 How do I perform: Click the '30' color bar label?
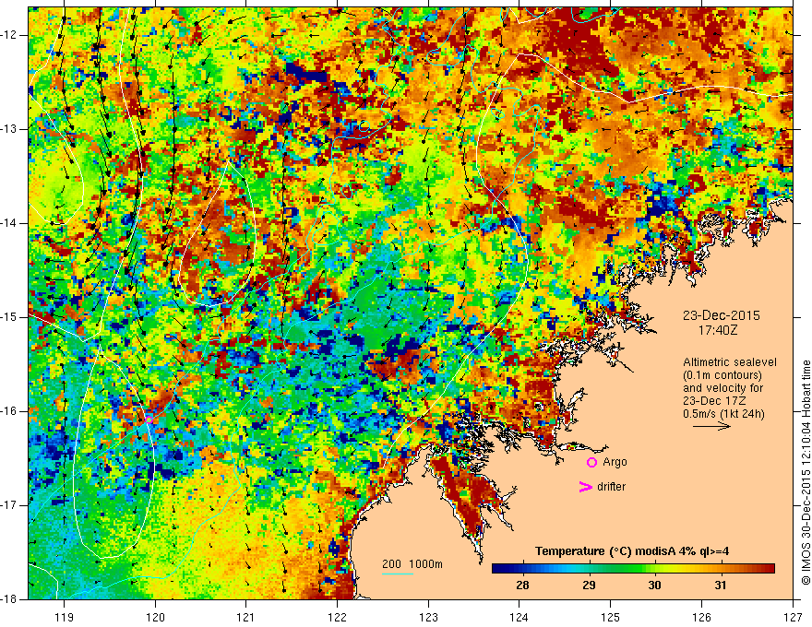(x=654, y=586)
